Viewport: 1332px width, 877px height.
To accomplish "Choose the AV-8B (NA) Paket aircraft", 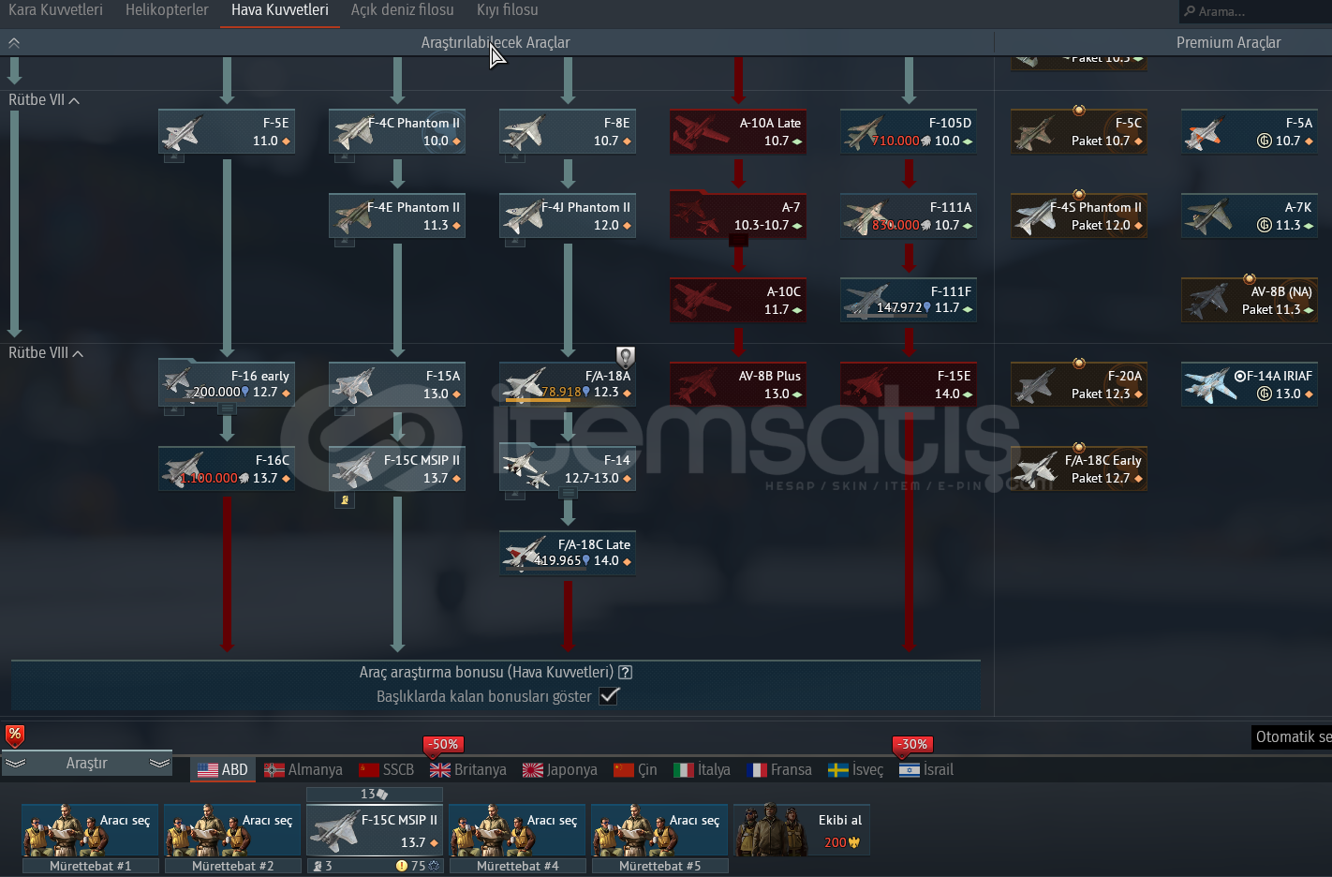I will pyautogui.click(x=1250, y=300).
